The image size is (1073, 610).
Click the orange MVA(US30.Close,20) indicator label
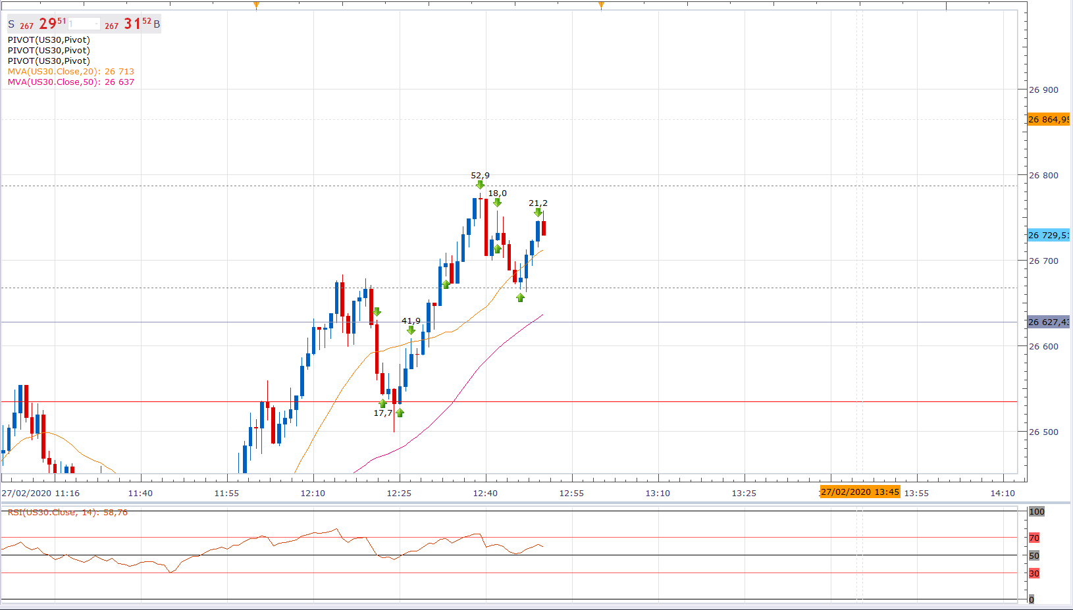click(71, 71)
